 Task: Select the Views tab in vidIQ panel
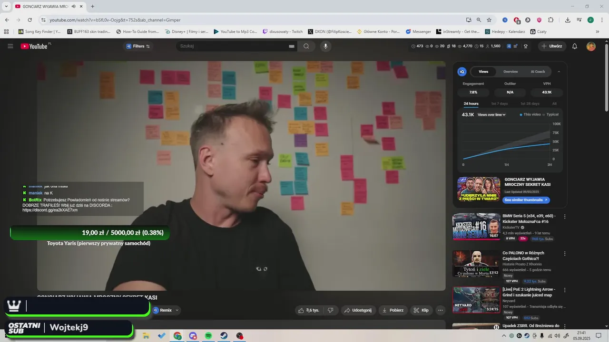483,72
